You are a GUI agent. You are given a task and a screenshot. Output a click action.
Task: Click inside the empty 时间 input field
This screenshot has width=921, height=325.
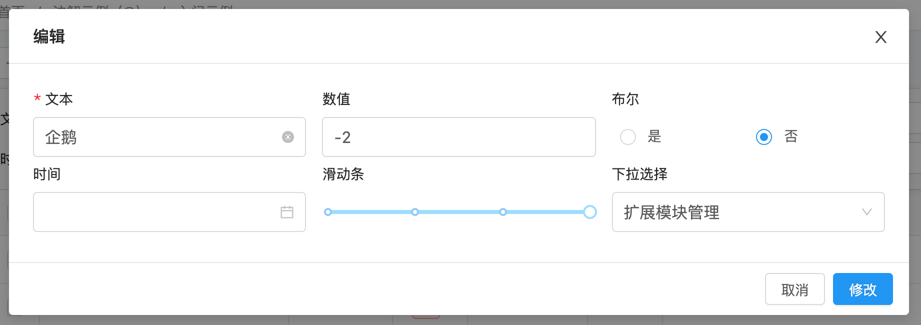pyautogui.click(x=150, y=212)
